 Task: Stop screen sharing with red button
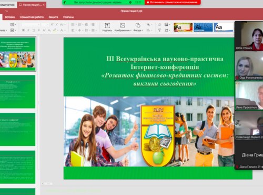(x=173, y=2)
